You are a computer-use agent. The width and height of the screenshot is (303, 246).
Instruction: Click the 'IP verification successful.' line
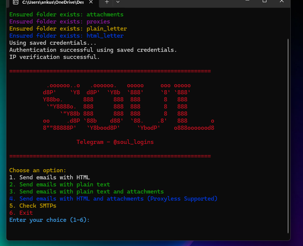point(54,57)
